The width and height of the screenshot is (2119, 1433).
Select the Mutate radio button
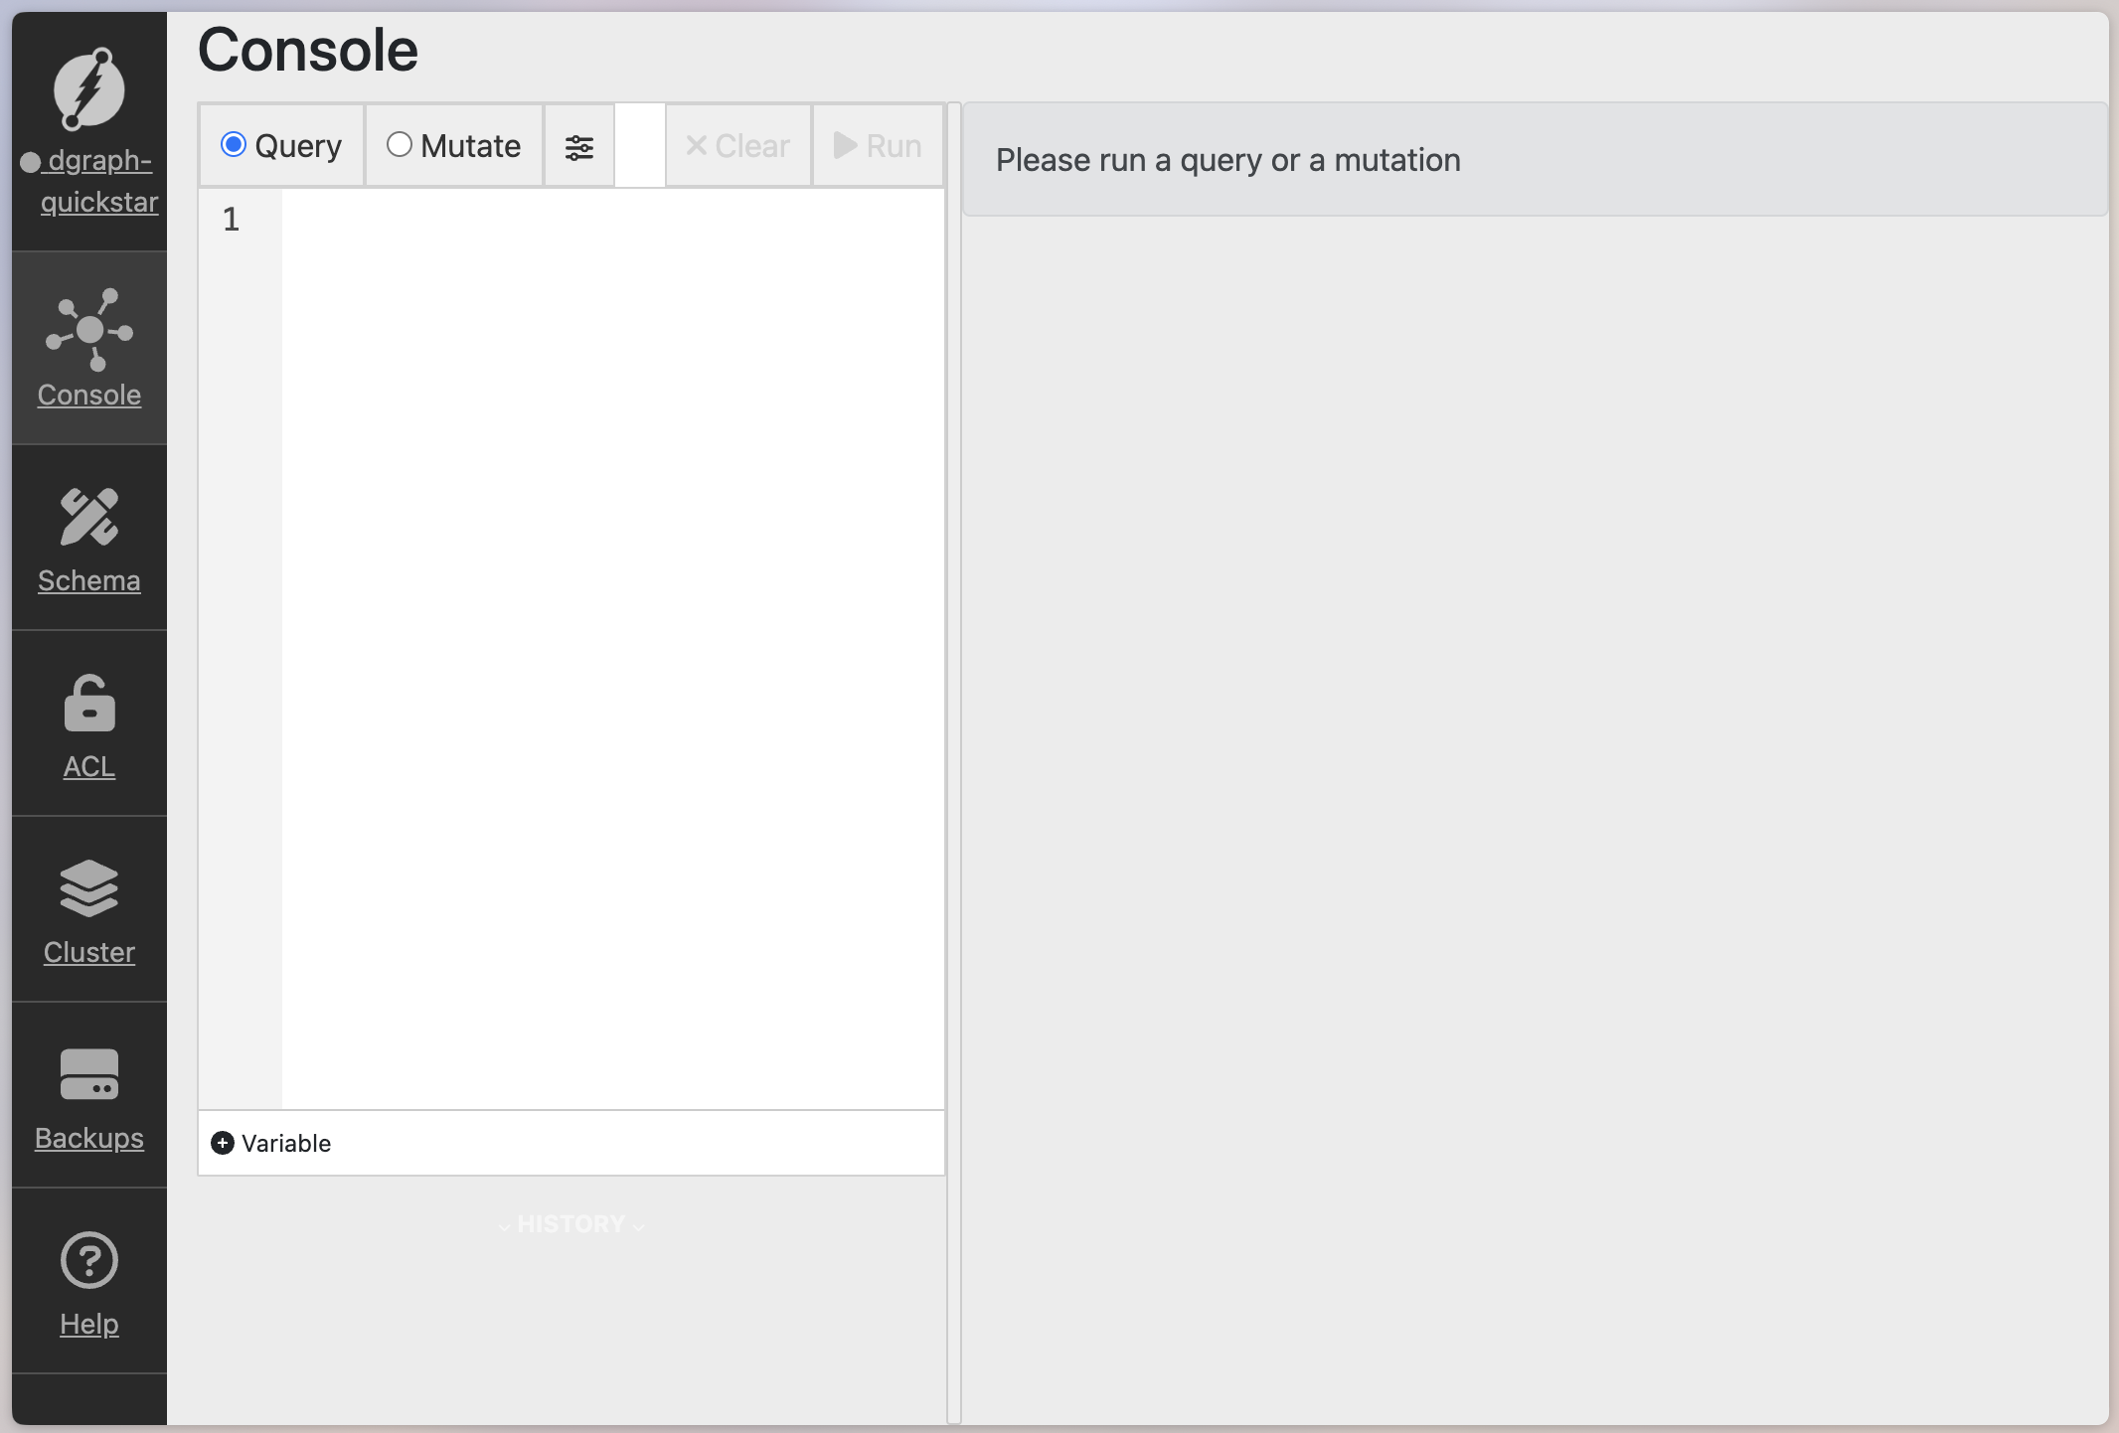pos(399,145)
